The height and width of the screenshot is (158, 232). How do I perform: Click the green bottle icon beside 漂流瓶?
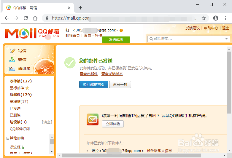[x=23, y=147]
